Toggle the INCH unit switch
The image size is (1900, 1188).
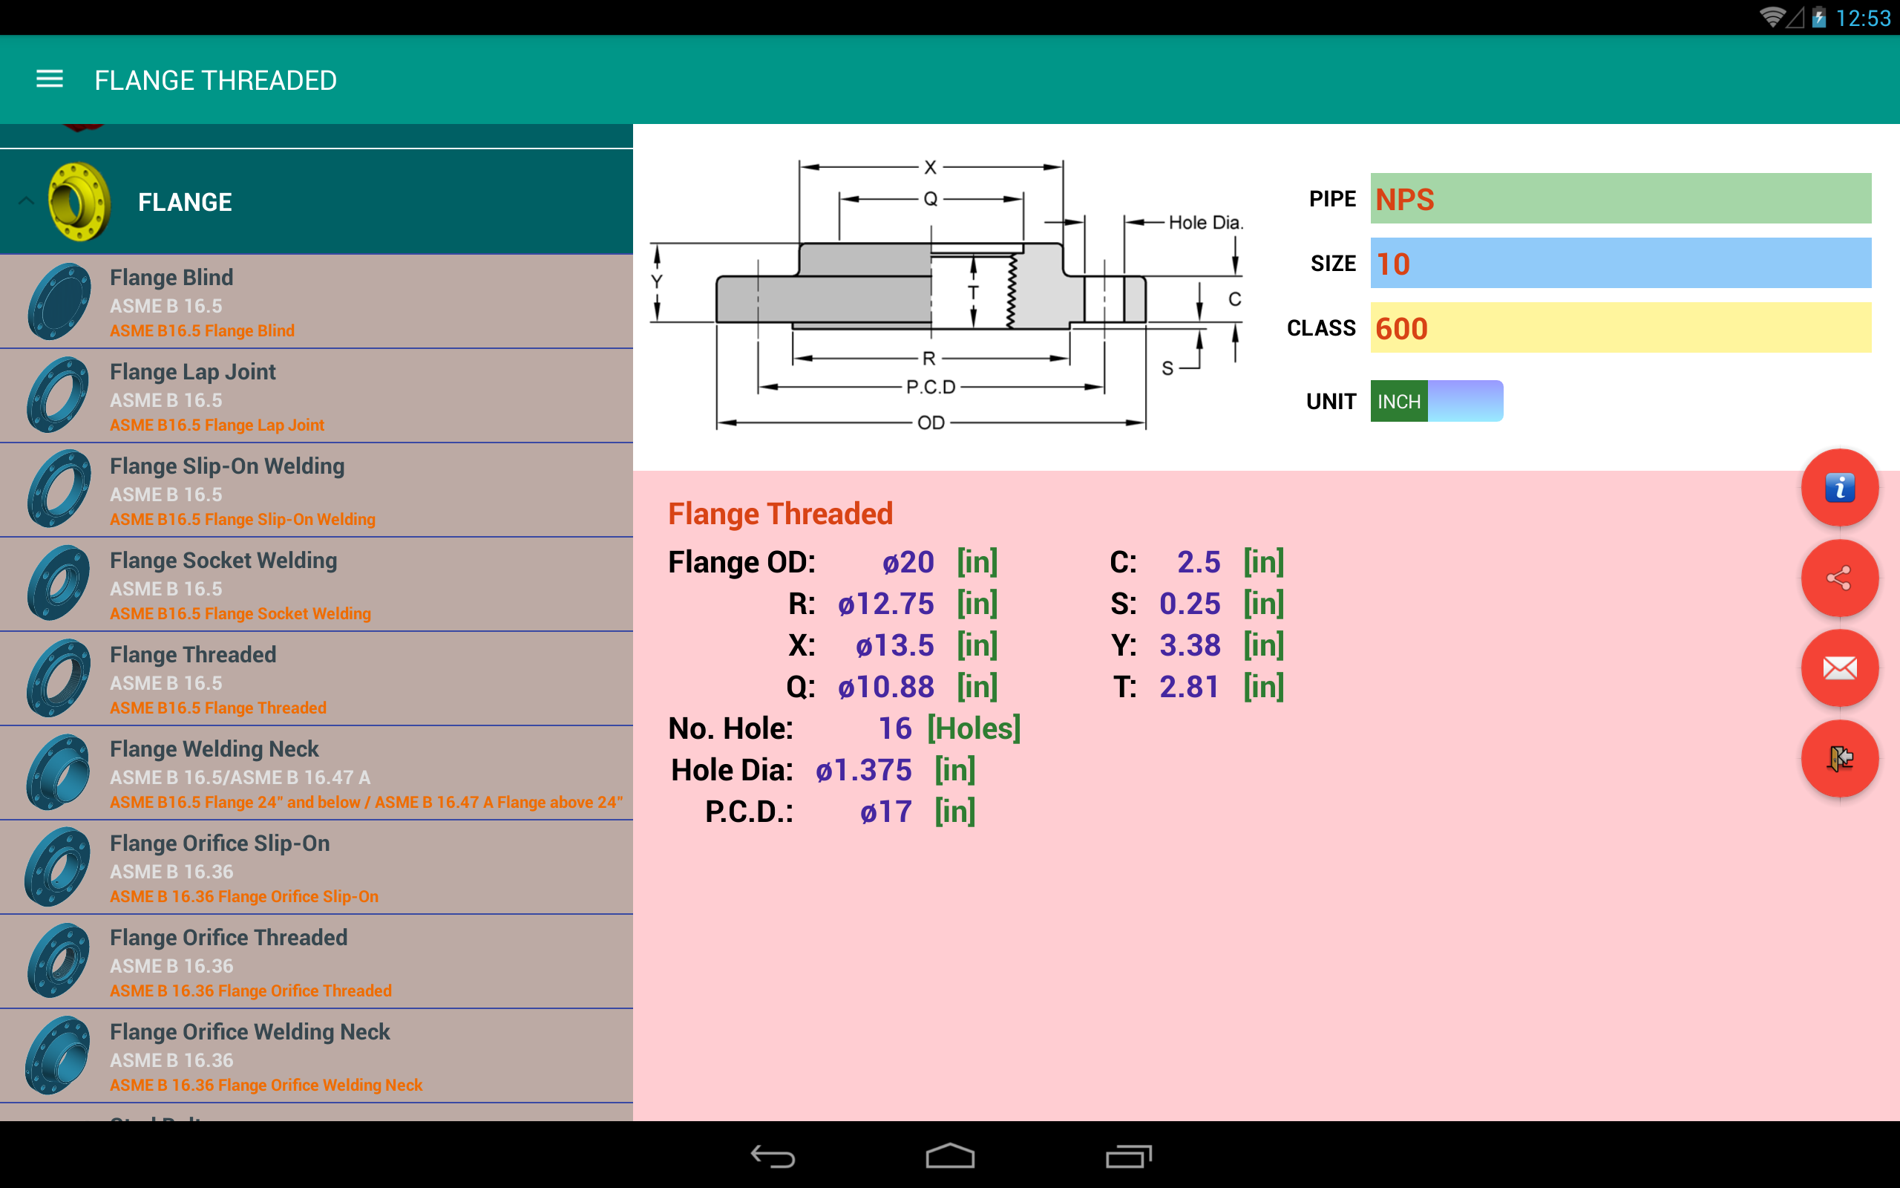click(1436, 402)
